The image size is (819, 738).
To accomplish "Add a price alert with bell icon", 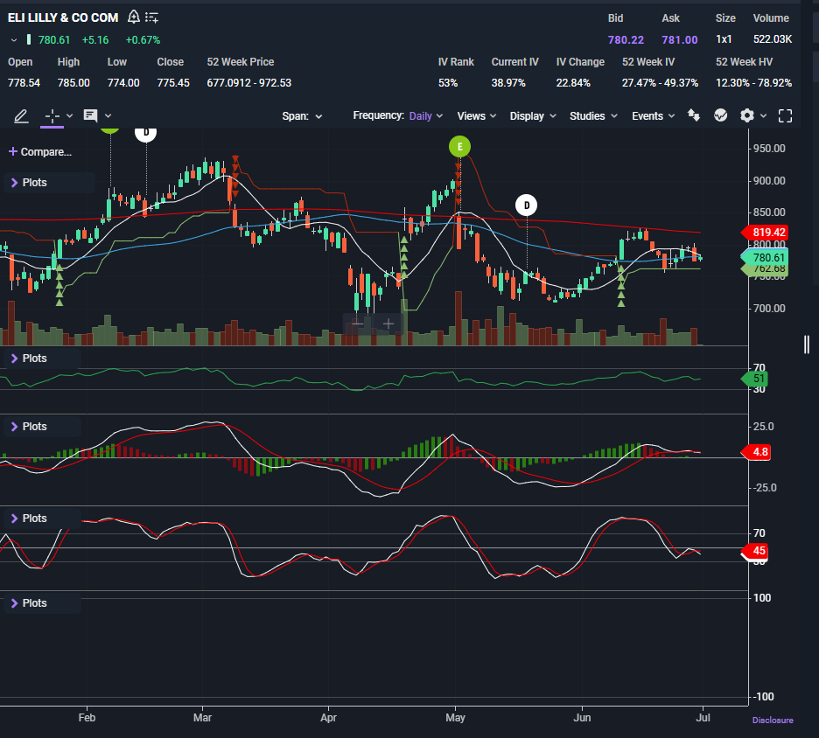I will 134,17.
